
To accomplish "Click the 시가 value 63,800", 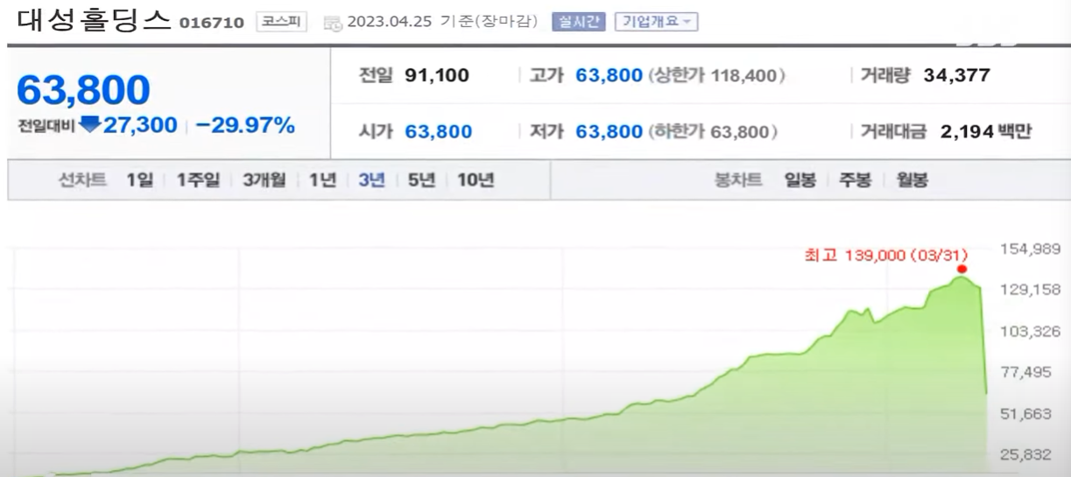I will coord(439,132).
